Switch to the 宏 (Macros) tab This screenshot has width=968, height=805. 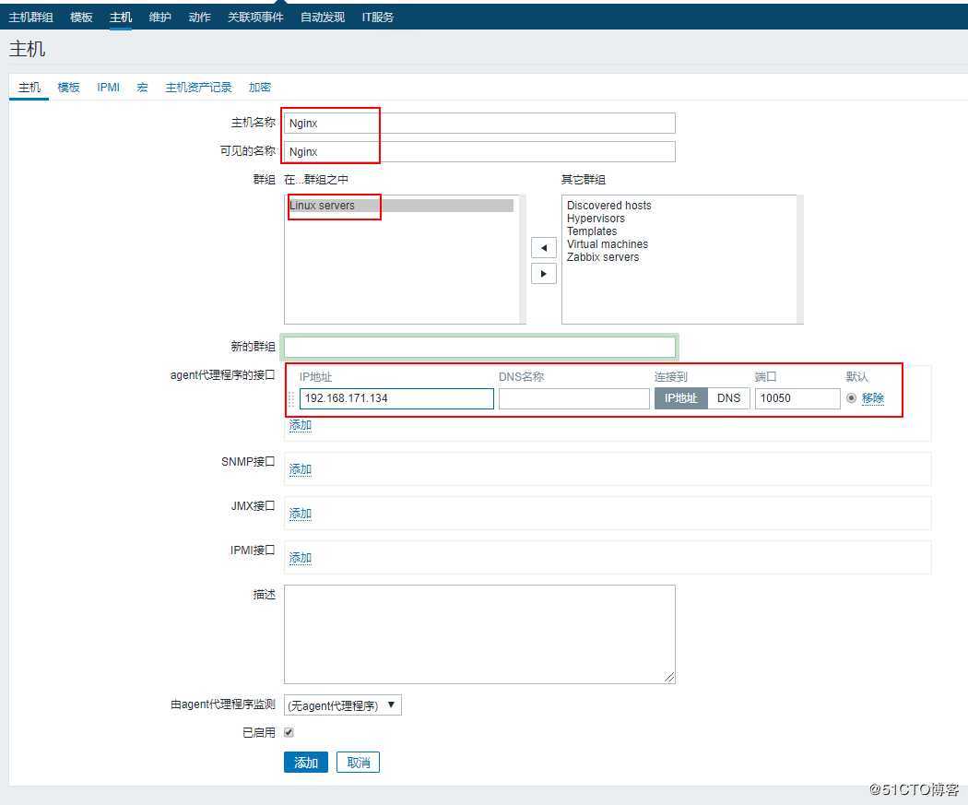tap(142, 87)
